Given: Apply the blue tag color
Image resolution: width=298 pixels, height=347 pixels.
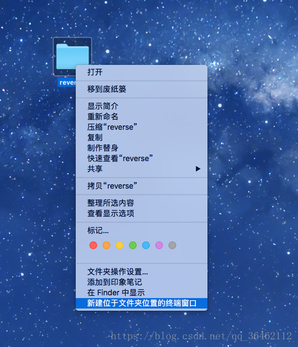Looking at the screenshot, I should click(x=146, y=245).
